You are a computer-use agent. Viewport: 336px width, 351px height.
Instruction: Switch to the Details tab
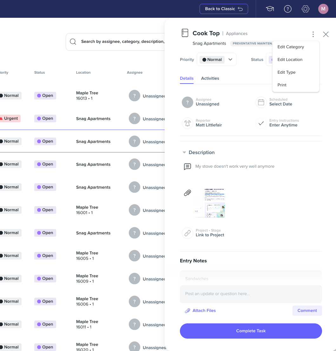click(x=187, y=78)
